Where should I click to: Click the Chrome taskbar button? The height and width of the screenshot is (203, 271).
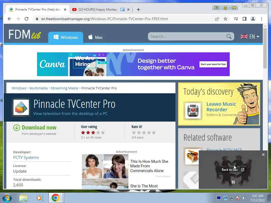[55, 198]
